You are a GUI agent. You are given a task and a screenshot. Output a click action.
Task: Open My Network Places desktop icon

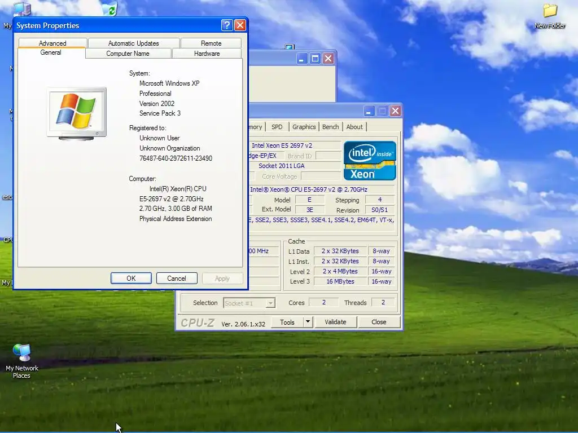[22, 361]
